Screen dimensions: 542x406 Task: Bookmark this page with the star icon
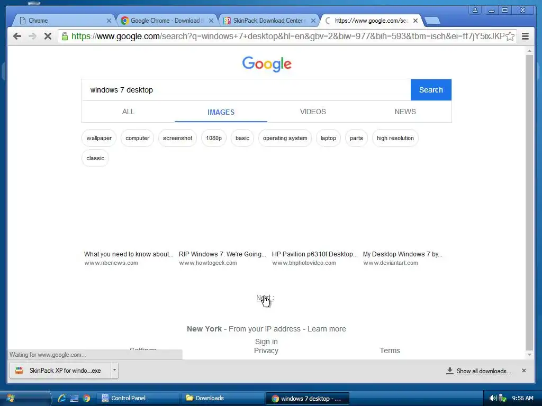tap(510, 36)
